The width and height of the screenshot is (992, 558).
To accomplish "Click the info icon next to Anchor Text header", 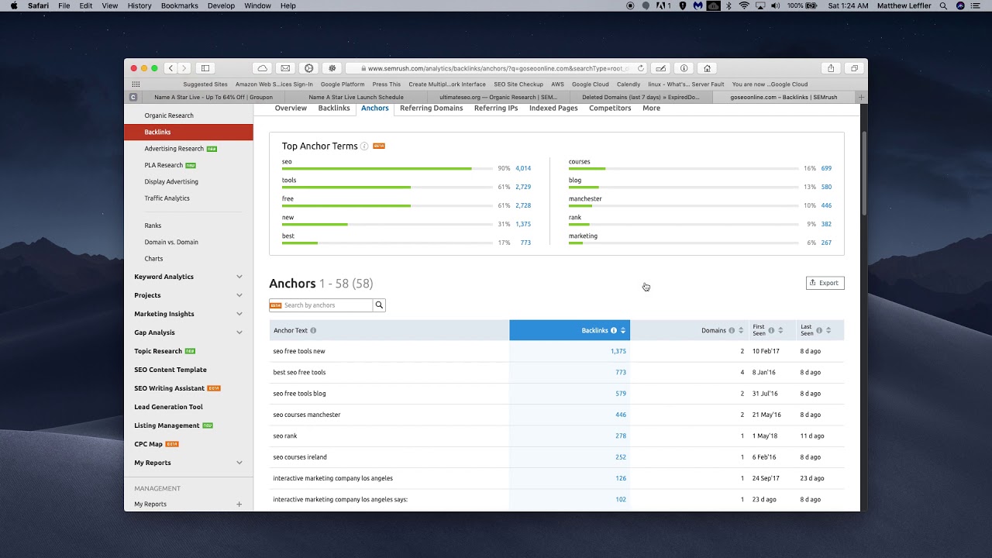I will (x=313, y=330).
